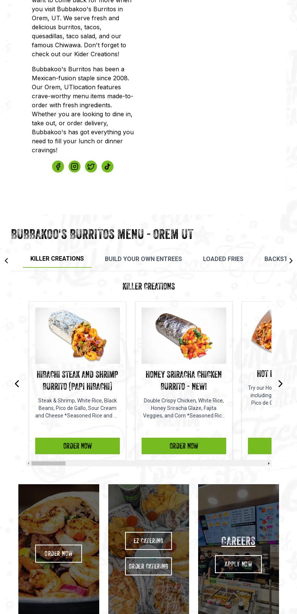The height and width of the screenshot is (614, 297).
Task: Select the Killer Creations tab
Action: (57, 259)
